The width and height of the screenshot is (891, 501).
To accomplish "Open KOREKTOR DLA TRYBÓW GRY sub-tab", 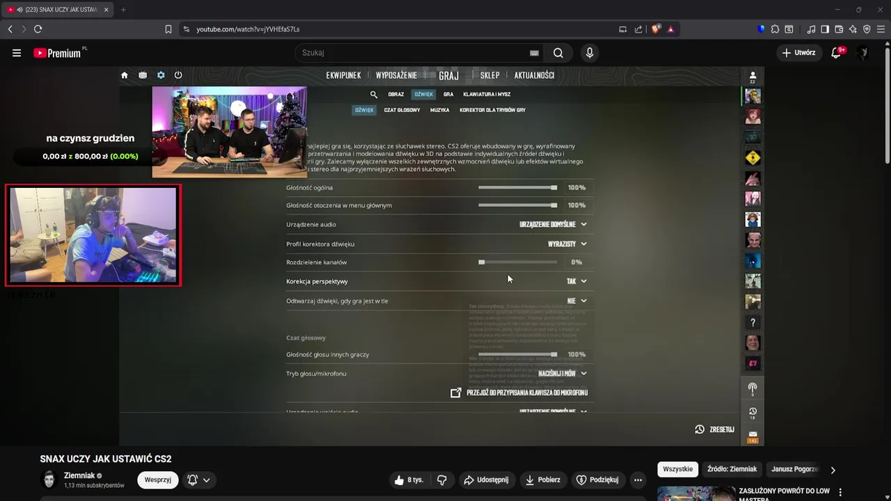I will pos(492,110).
